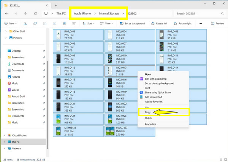Click the Delete trash icon in toolbar

[73, 23]
